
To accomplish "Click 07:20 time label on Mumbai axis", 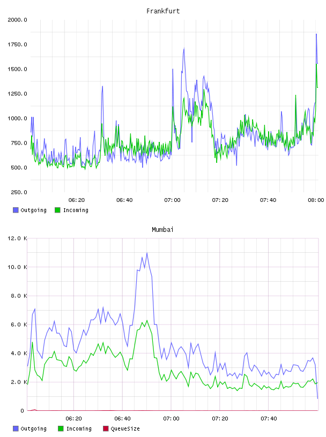I will pos(220,419).
